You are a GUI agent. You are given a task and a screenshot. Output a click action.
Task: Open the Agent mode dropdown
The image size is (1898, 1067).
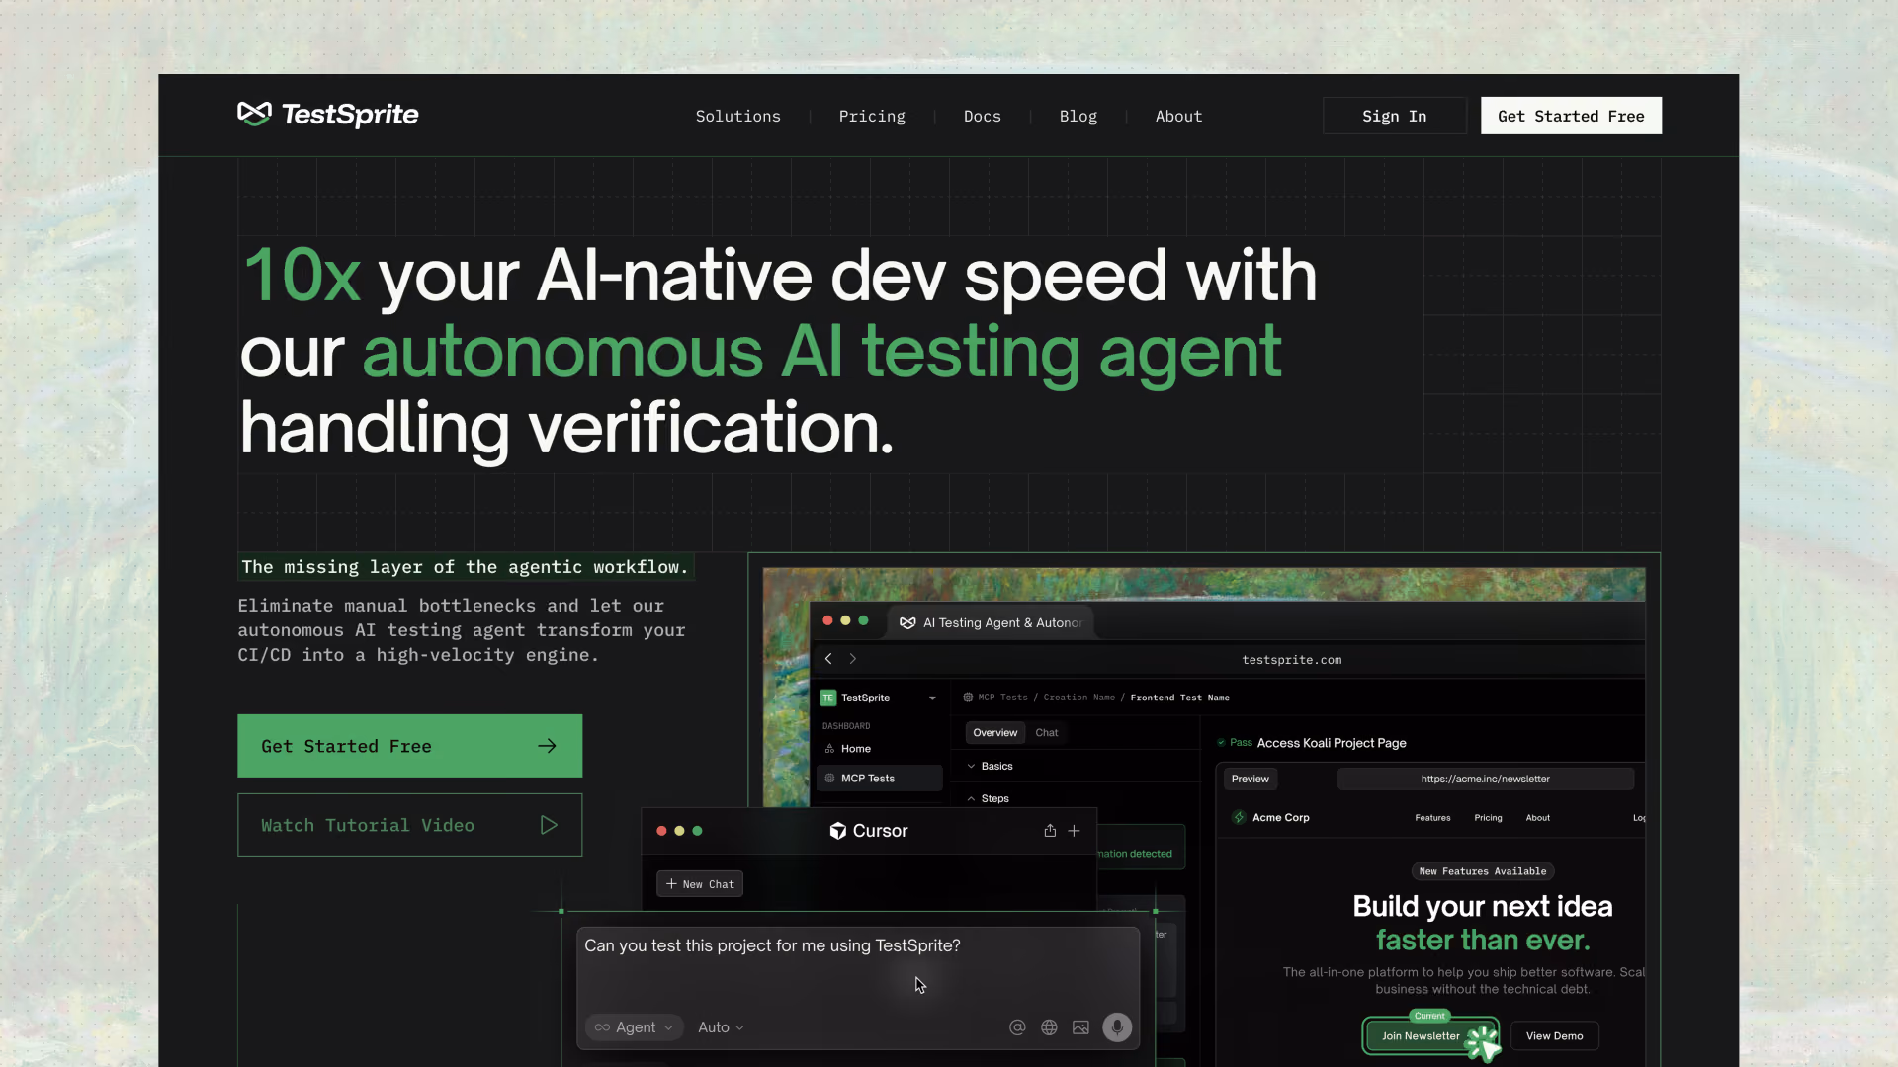[634, 1027]
